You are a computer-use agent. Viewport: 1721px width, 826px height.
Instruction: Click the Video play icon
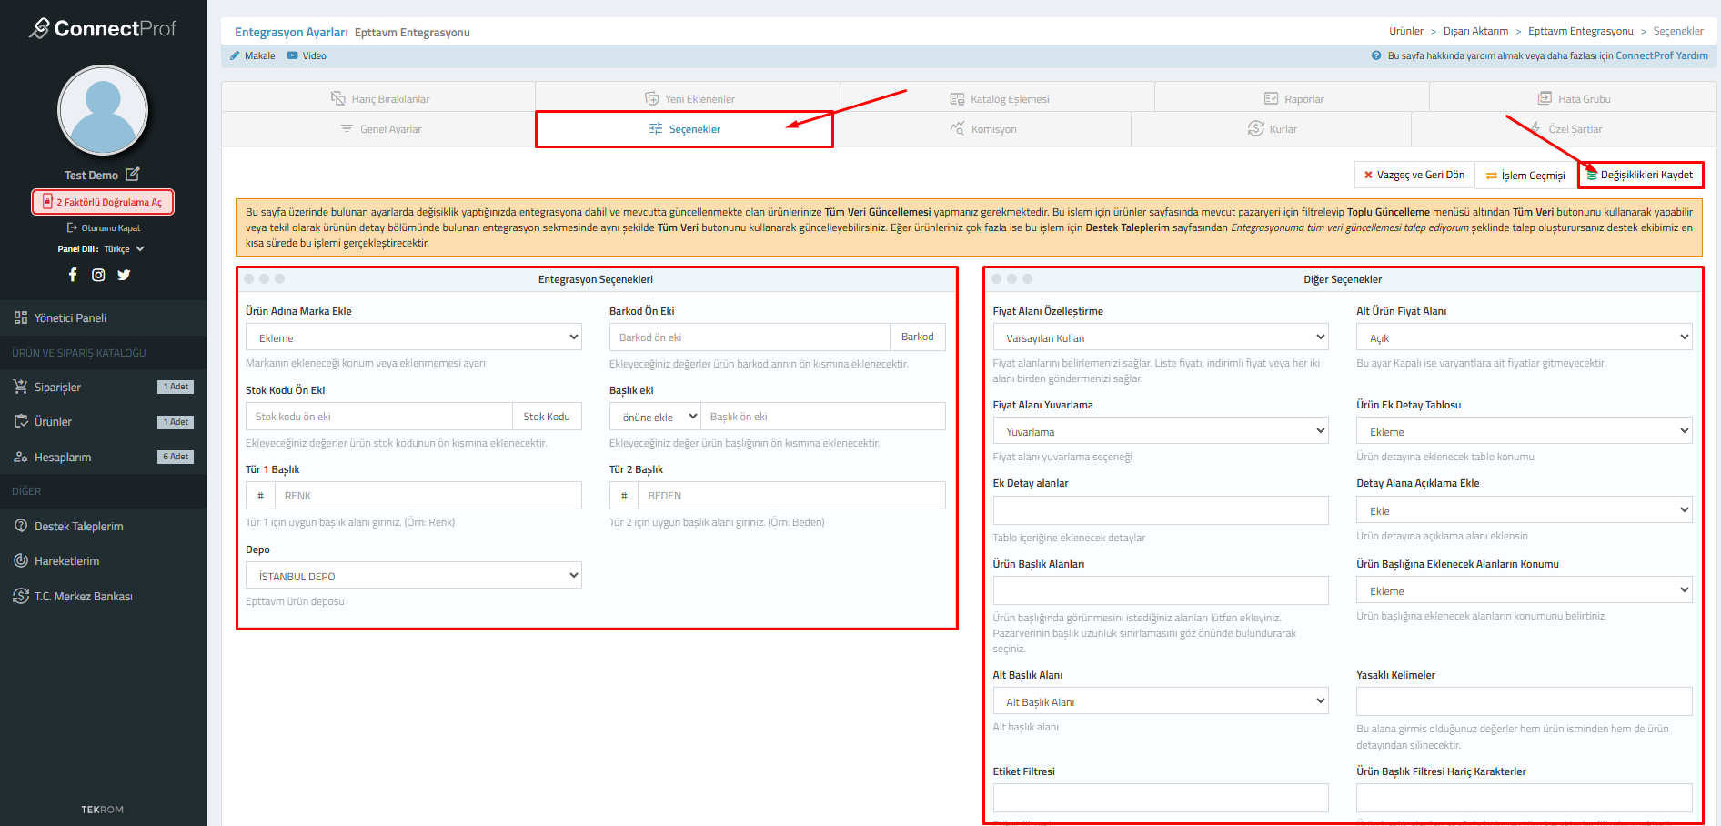click(292, 55)
